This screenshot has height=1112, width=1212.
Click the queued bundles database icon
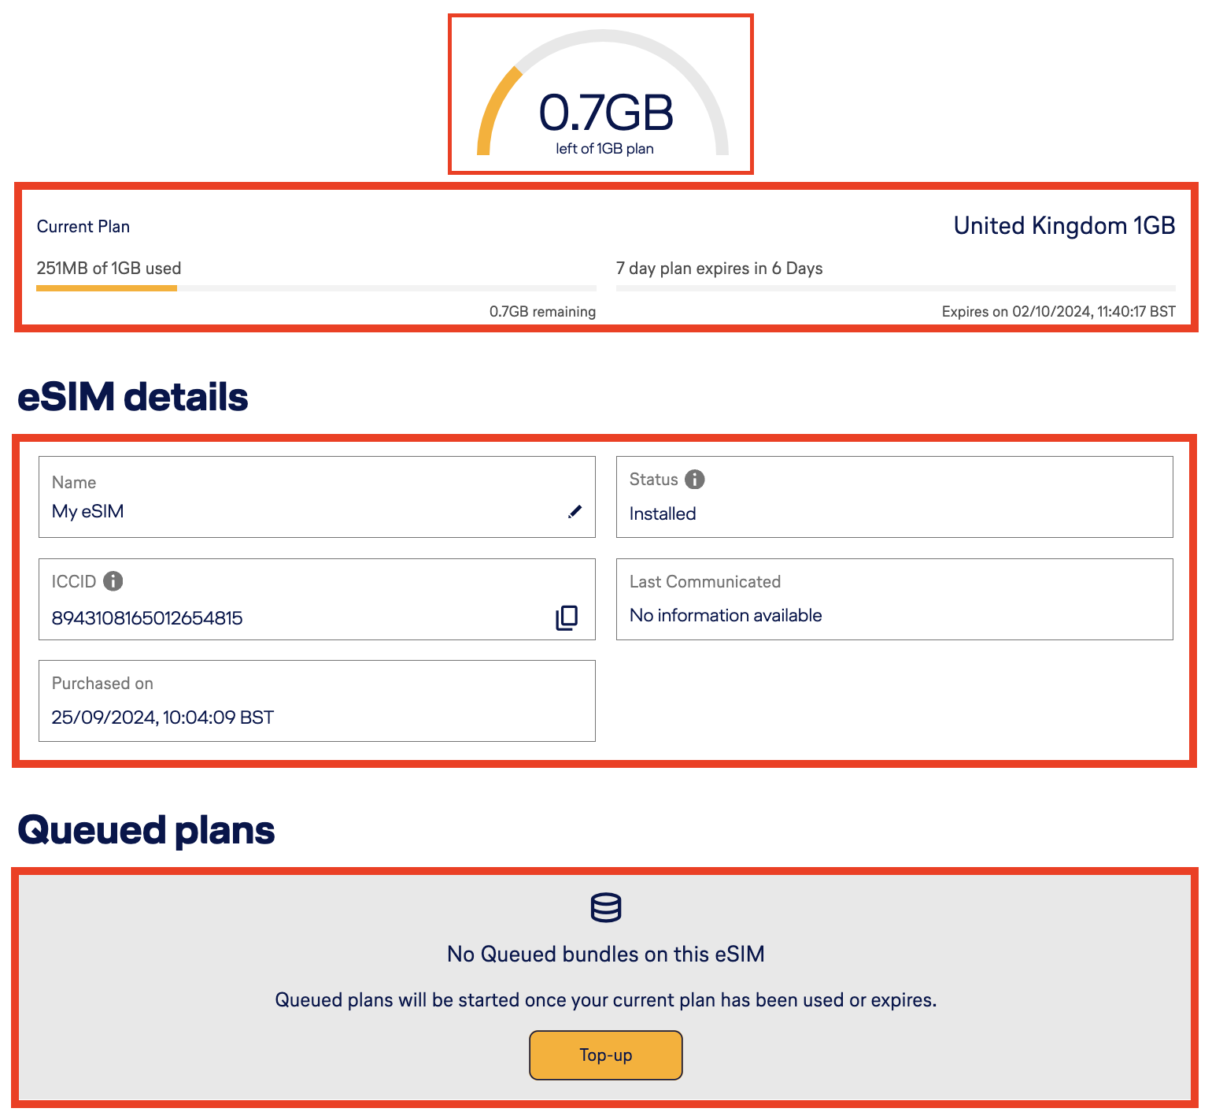606,907
